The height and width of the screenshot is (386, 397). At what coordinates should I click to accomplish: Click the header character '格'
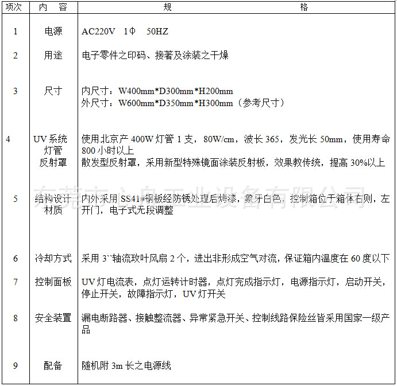(x=304, y=7)
